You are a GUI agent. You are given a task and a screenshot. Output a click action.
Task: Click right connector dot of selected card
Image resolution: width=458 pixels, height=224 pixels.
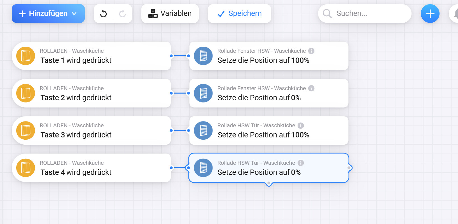tap(349, 168)
